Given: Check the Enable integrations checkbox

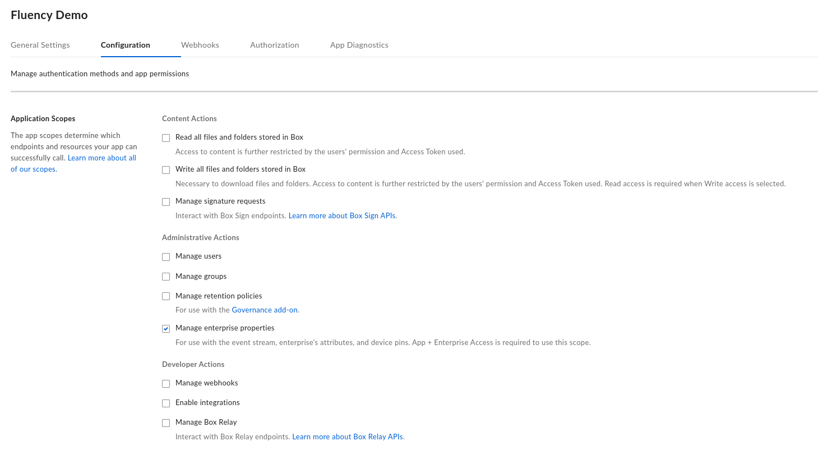Looking at the screenshot, I should point(166,403).
